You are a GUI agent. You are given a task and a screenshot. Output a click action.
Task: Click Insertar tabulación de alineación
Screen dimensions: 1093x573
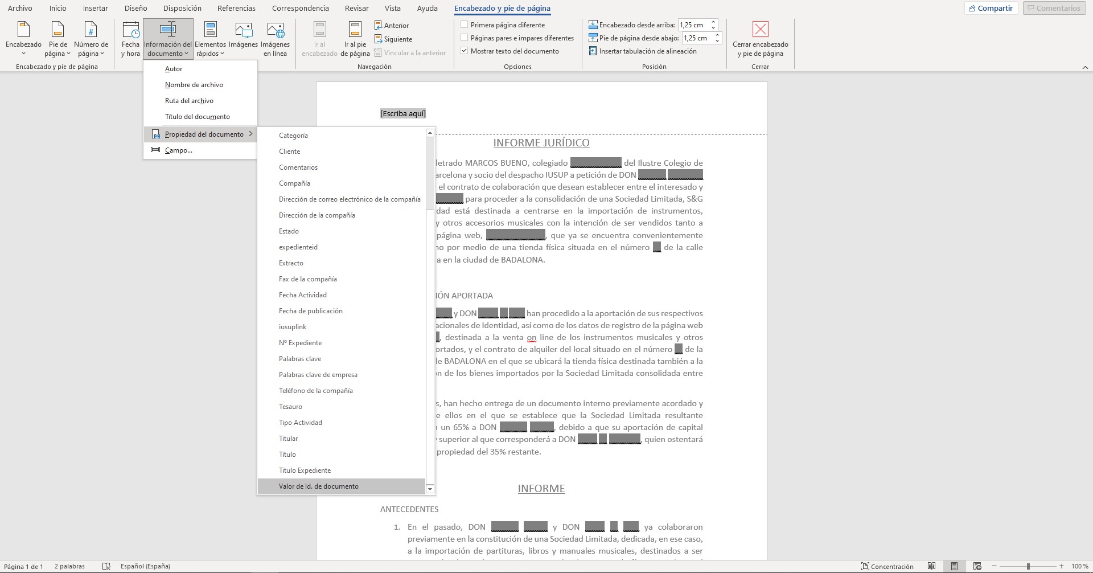click(x=643, y=51)
